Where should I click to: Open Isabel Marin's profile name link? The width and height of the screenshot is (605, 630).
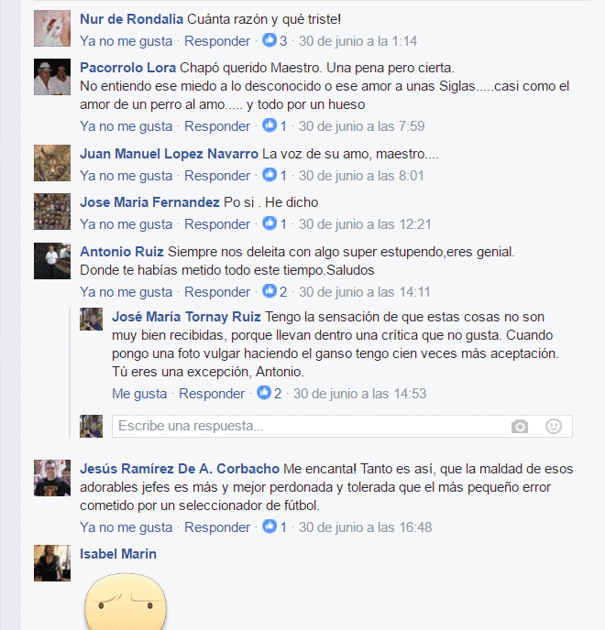[118, 554]
